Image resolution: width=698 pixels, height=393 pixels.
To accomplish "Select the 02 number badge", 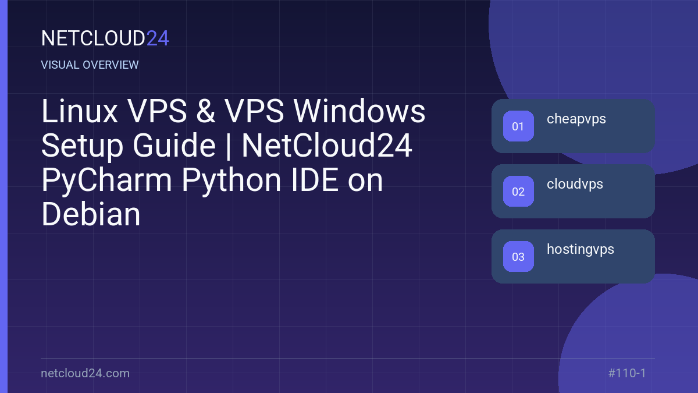I will tap(518, 192).
